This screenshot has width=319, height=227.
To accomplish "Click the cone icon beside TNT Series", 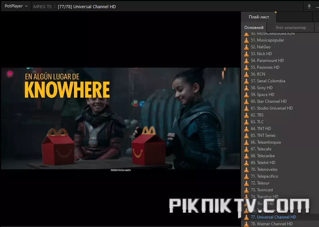I will point(246,135).
